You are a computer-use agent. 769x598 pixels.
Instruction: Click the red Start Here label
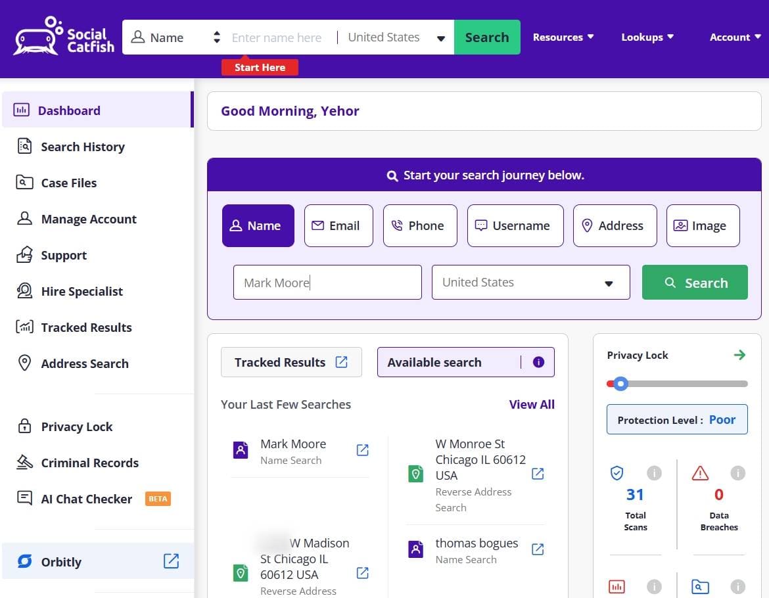(260, 67)
